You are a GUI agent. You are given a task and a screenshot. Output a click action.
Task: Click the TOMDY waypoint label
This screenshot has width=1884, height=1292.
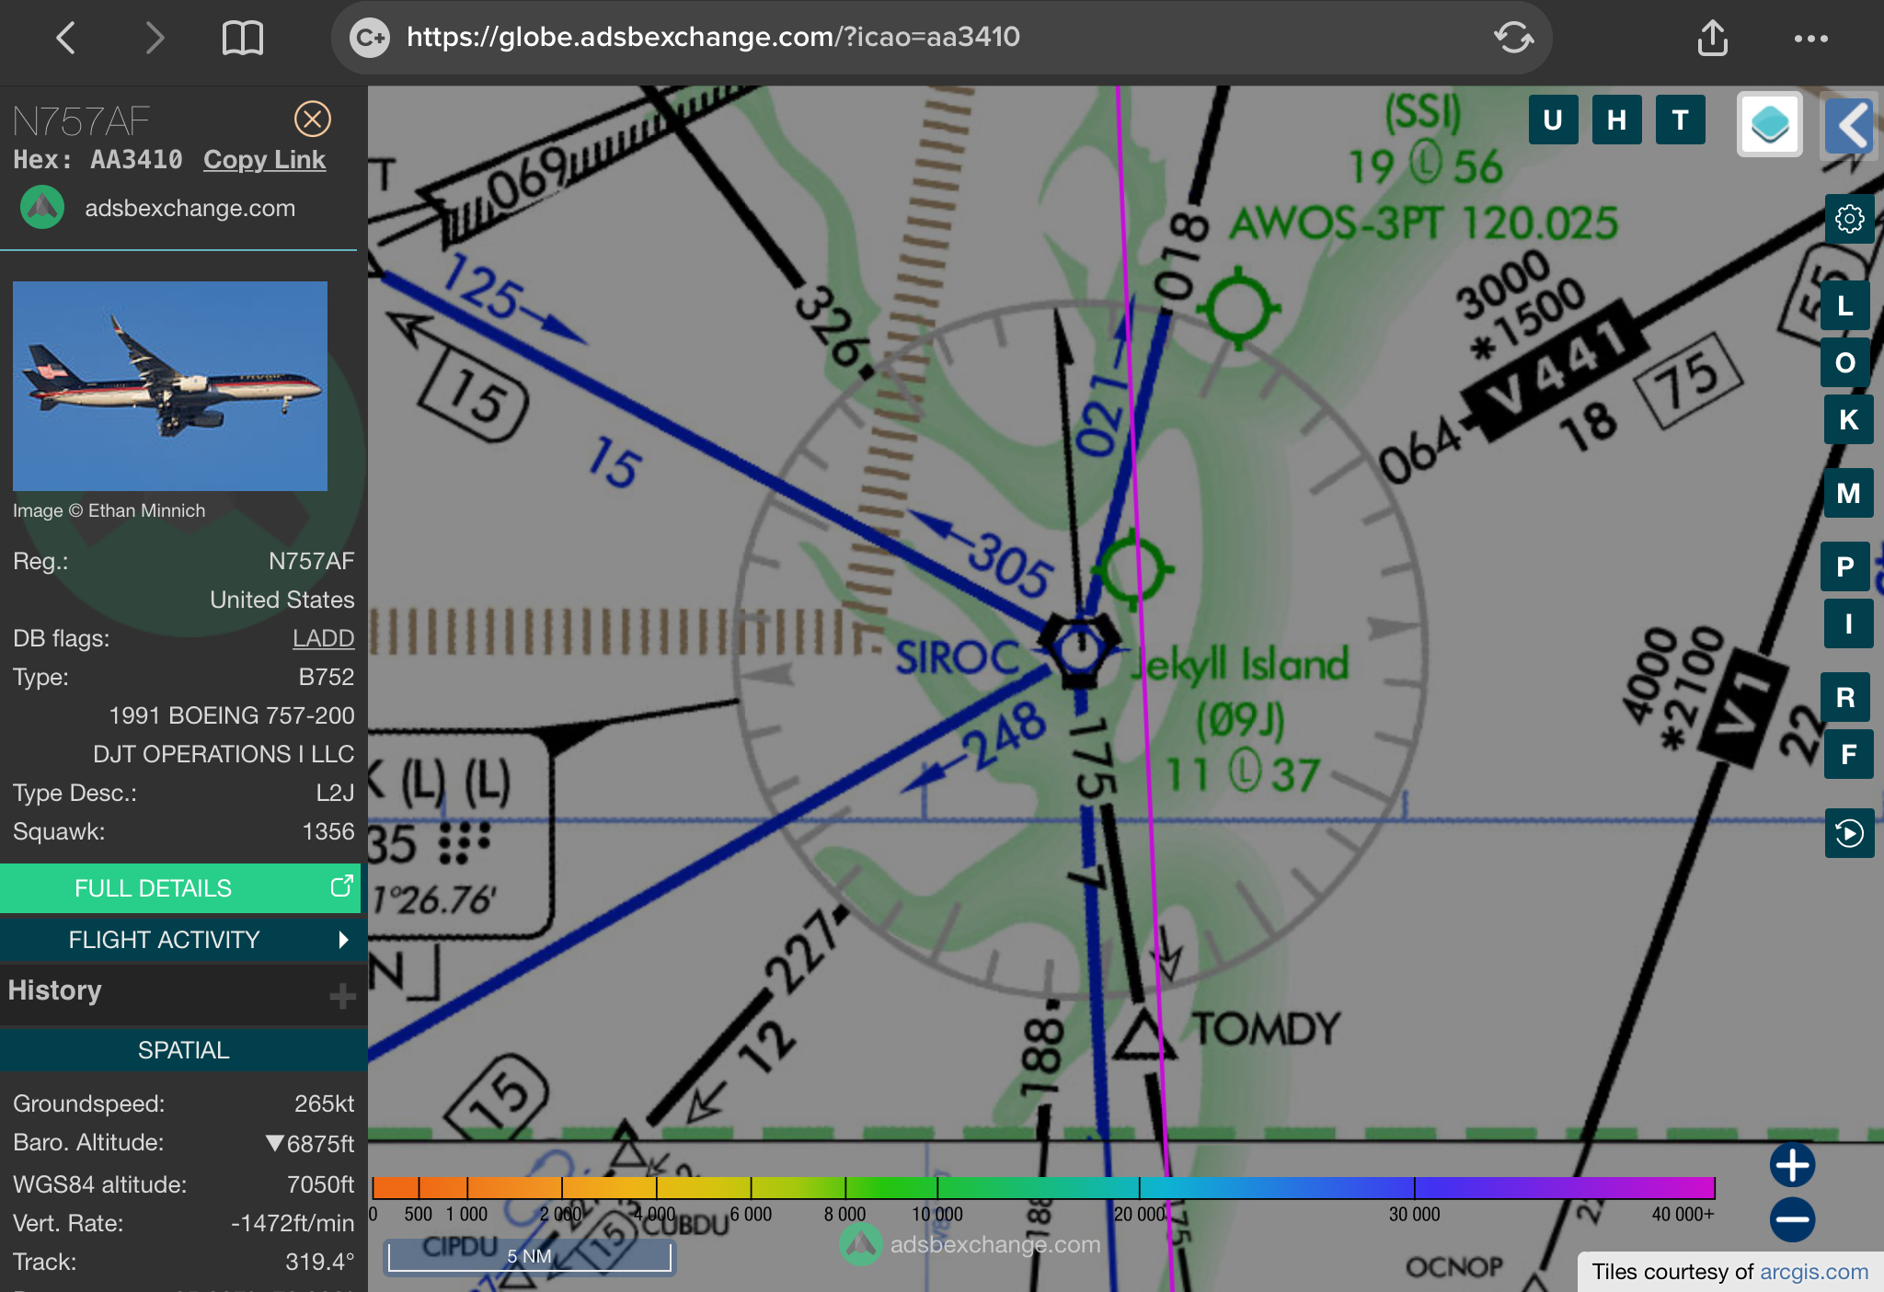(1267, 1028)
